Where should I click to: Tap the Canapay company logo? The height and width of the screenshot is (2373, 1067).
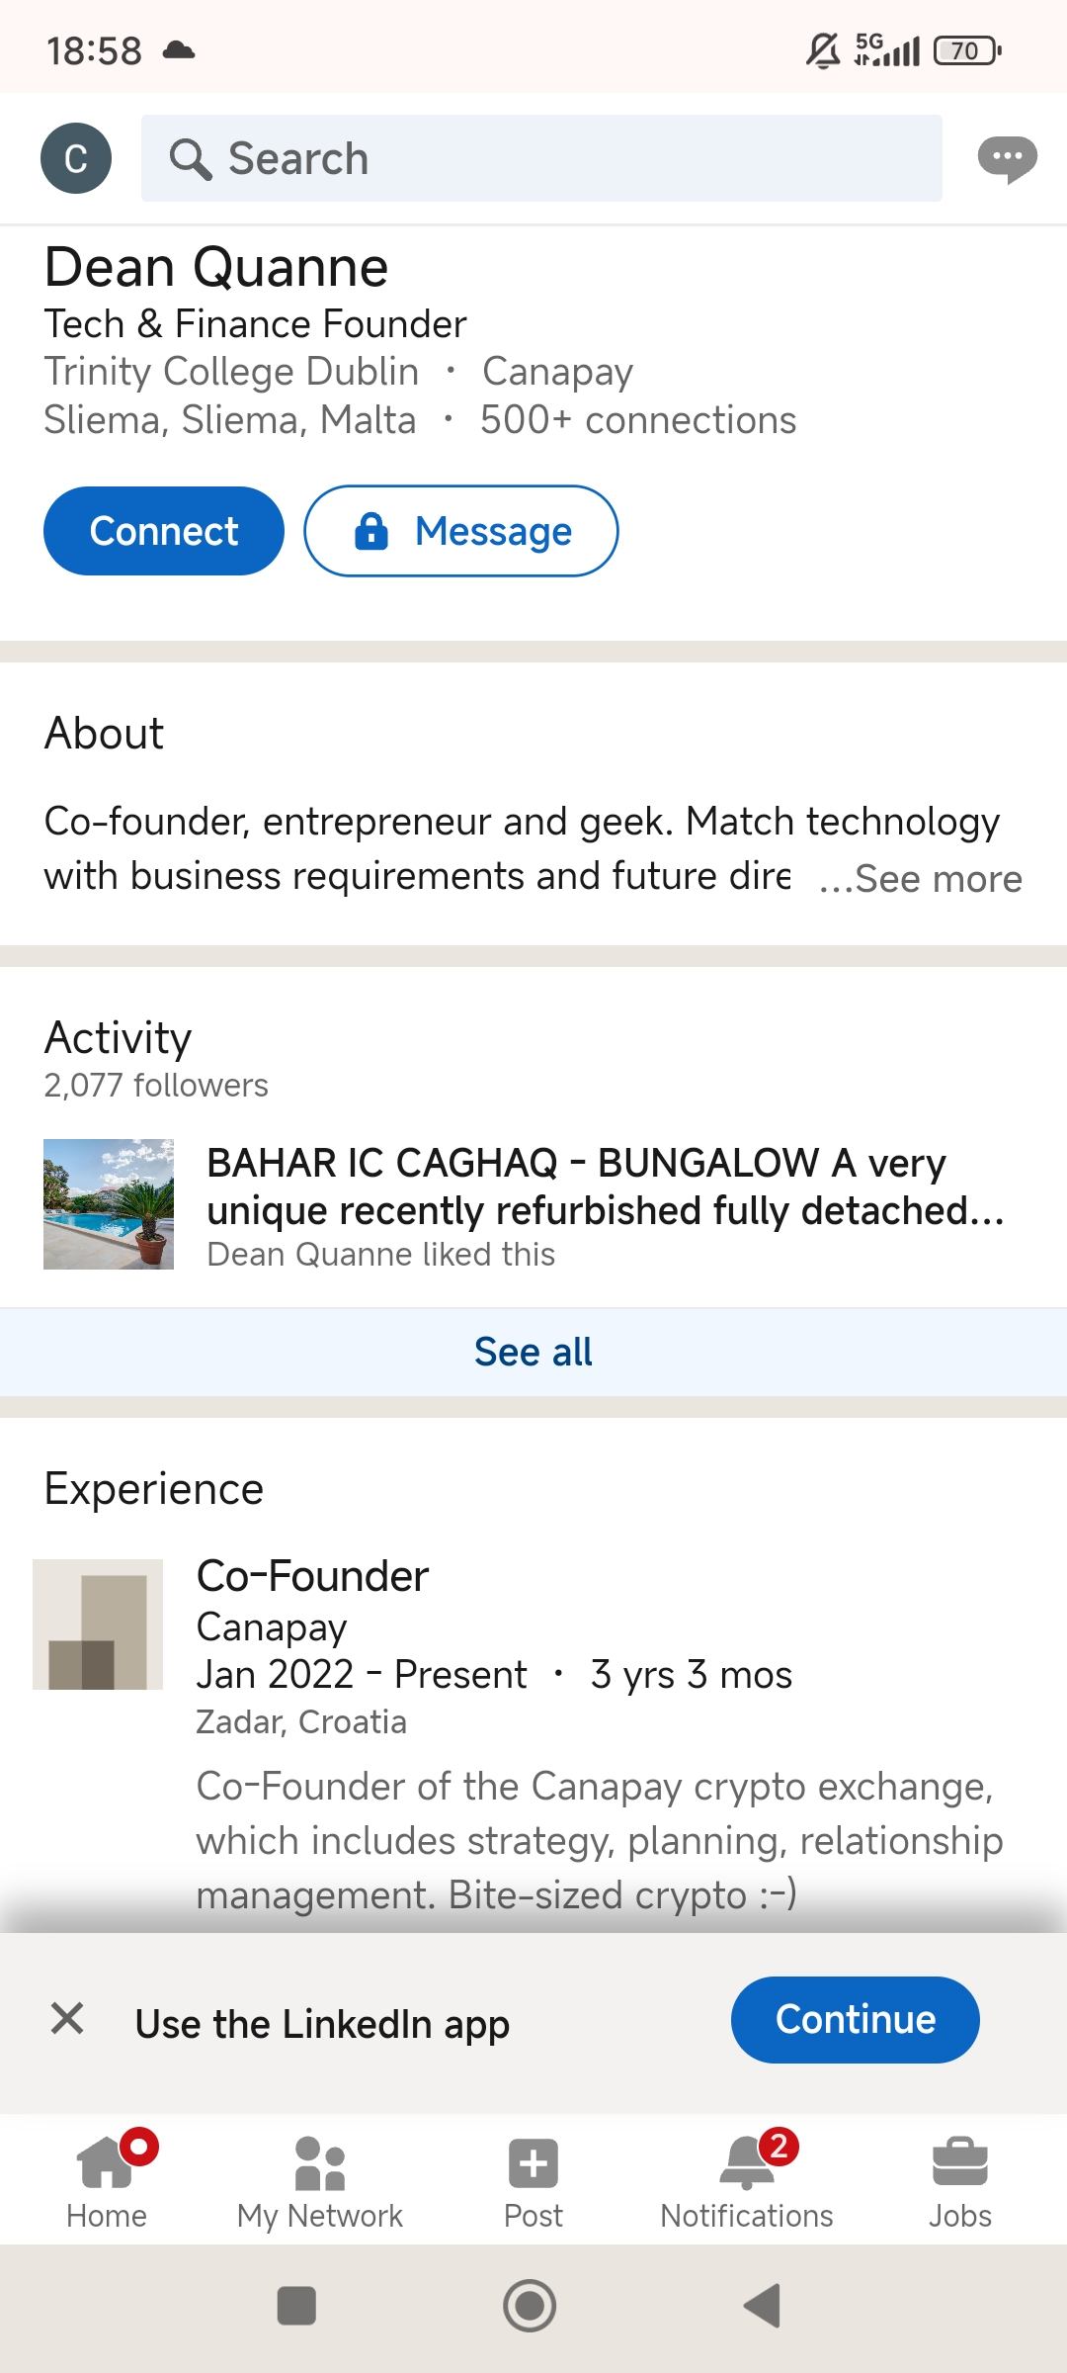[x=98, y=1625]
